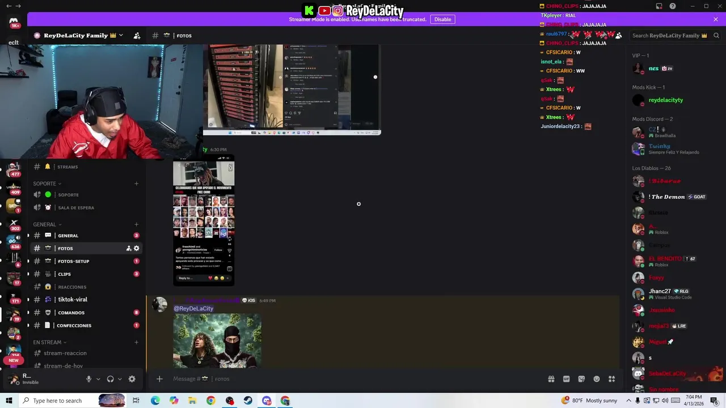The height and width of the screenshot is (408, 726).
Task: Open the sticker picker
Action: (x=581, y=379)
